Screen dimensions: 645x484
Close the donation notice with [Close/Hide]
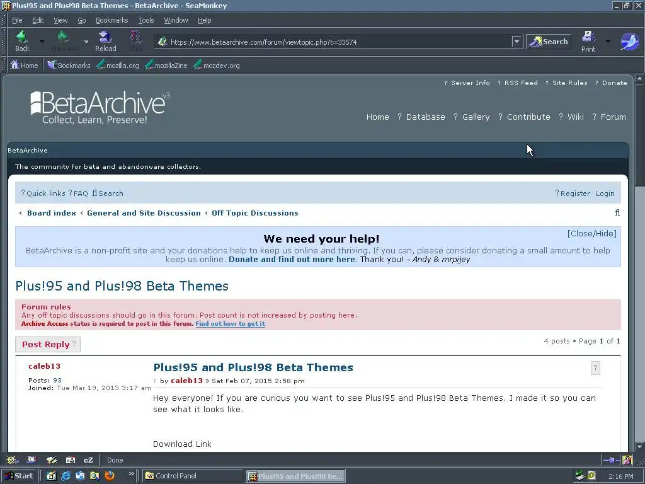(592, 233)
